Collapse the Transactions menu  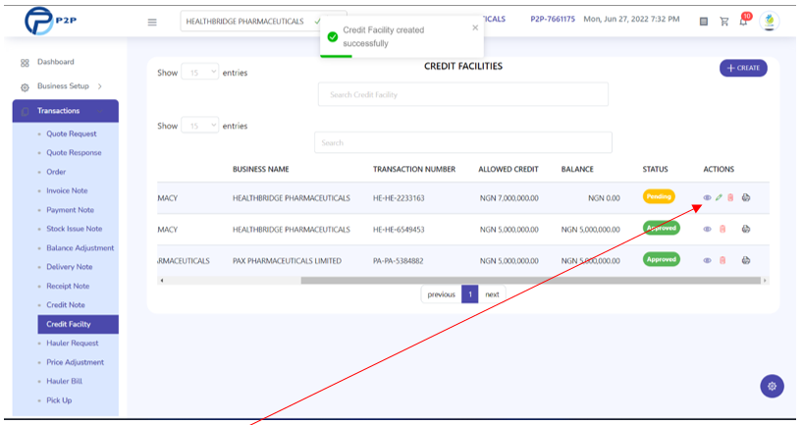(66, 111)
